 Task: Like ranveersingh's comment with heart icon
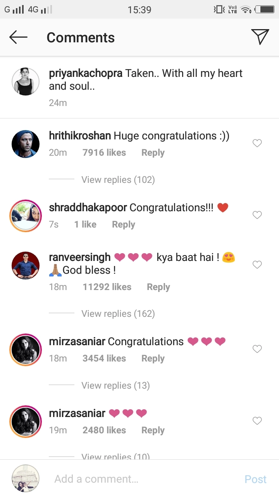[x=257, y=264]
